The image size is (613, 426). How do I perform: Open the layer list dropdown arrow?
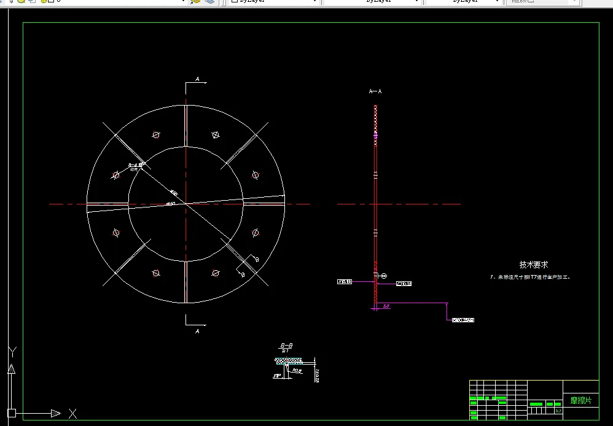click(x=184, y=2)
